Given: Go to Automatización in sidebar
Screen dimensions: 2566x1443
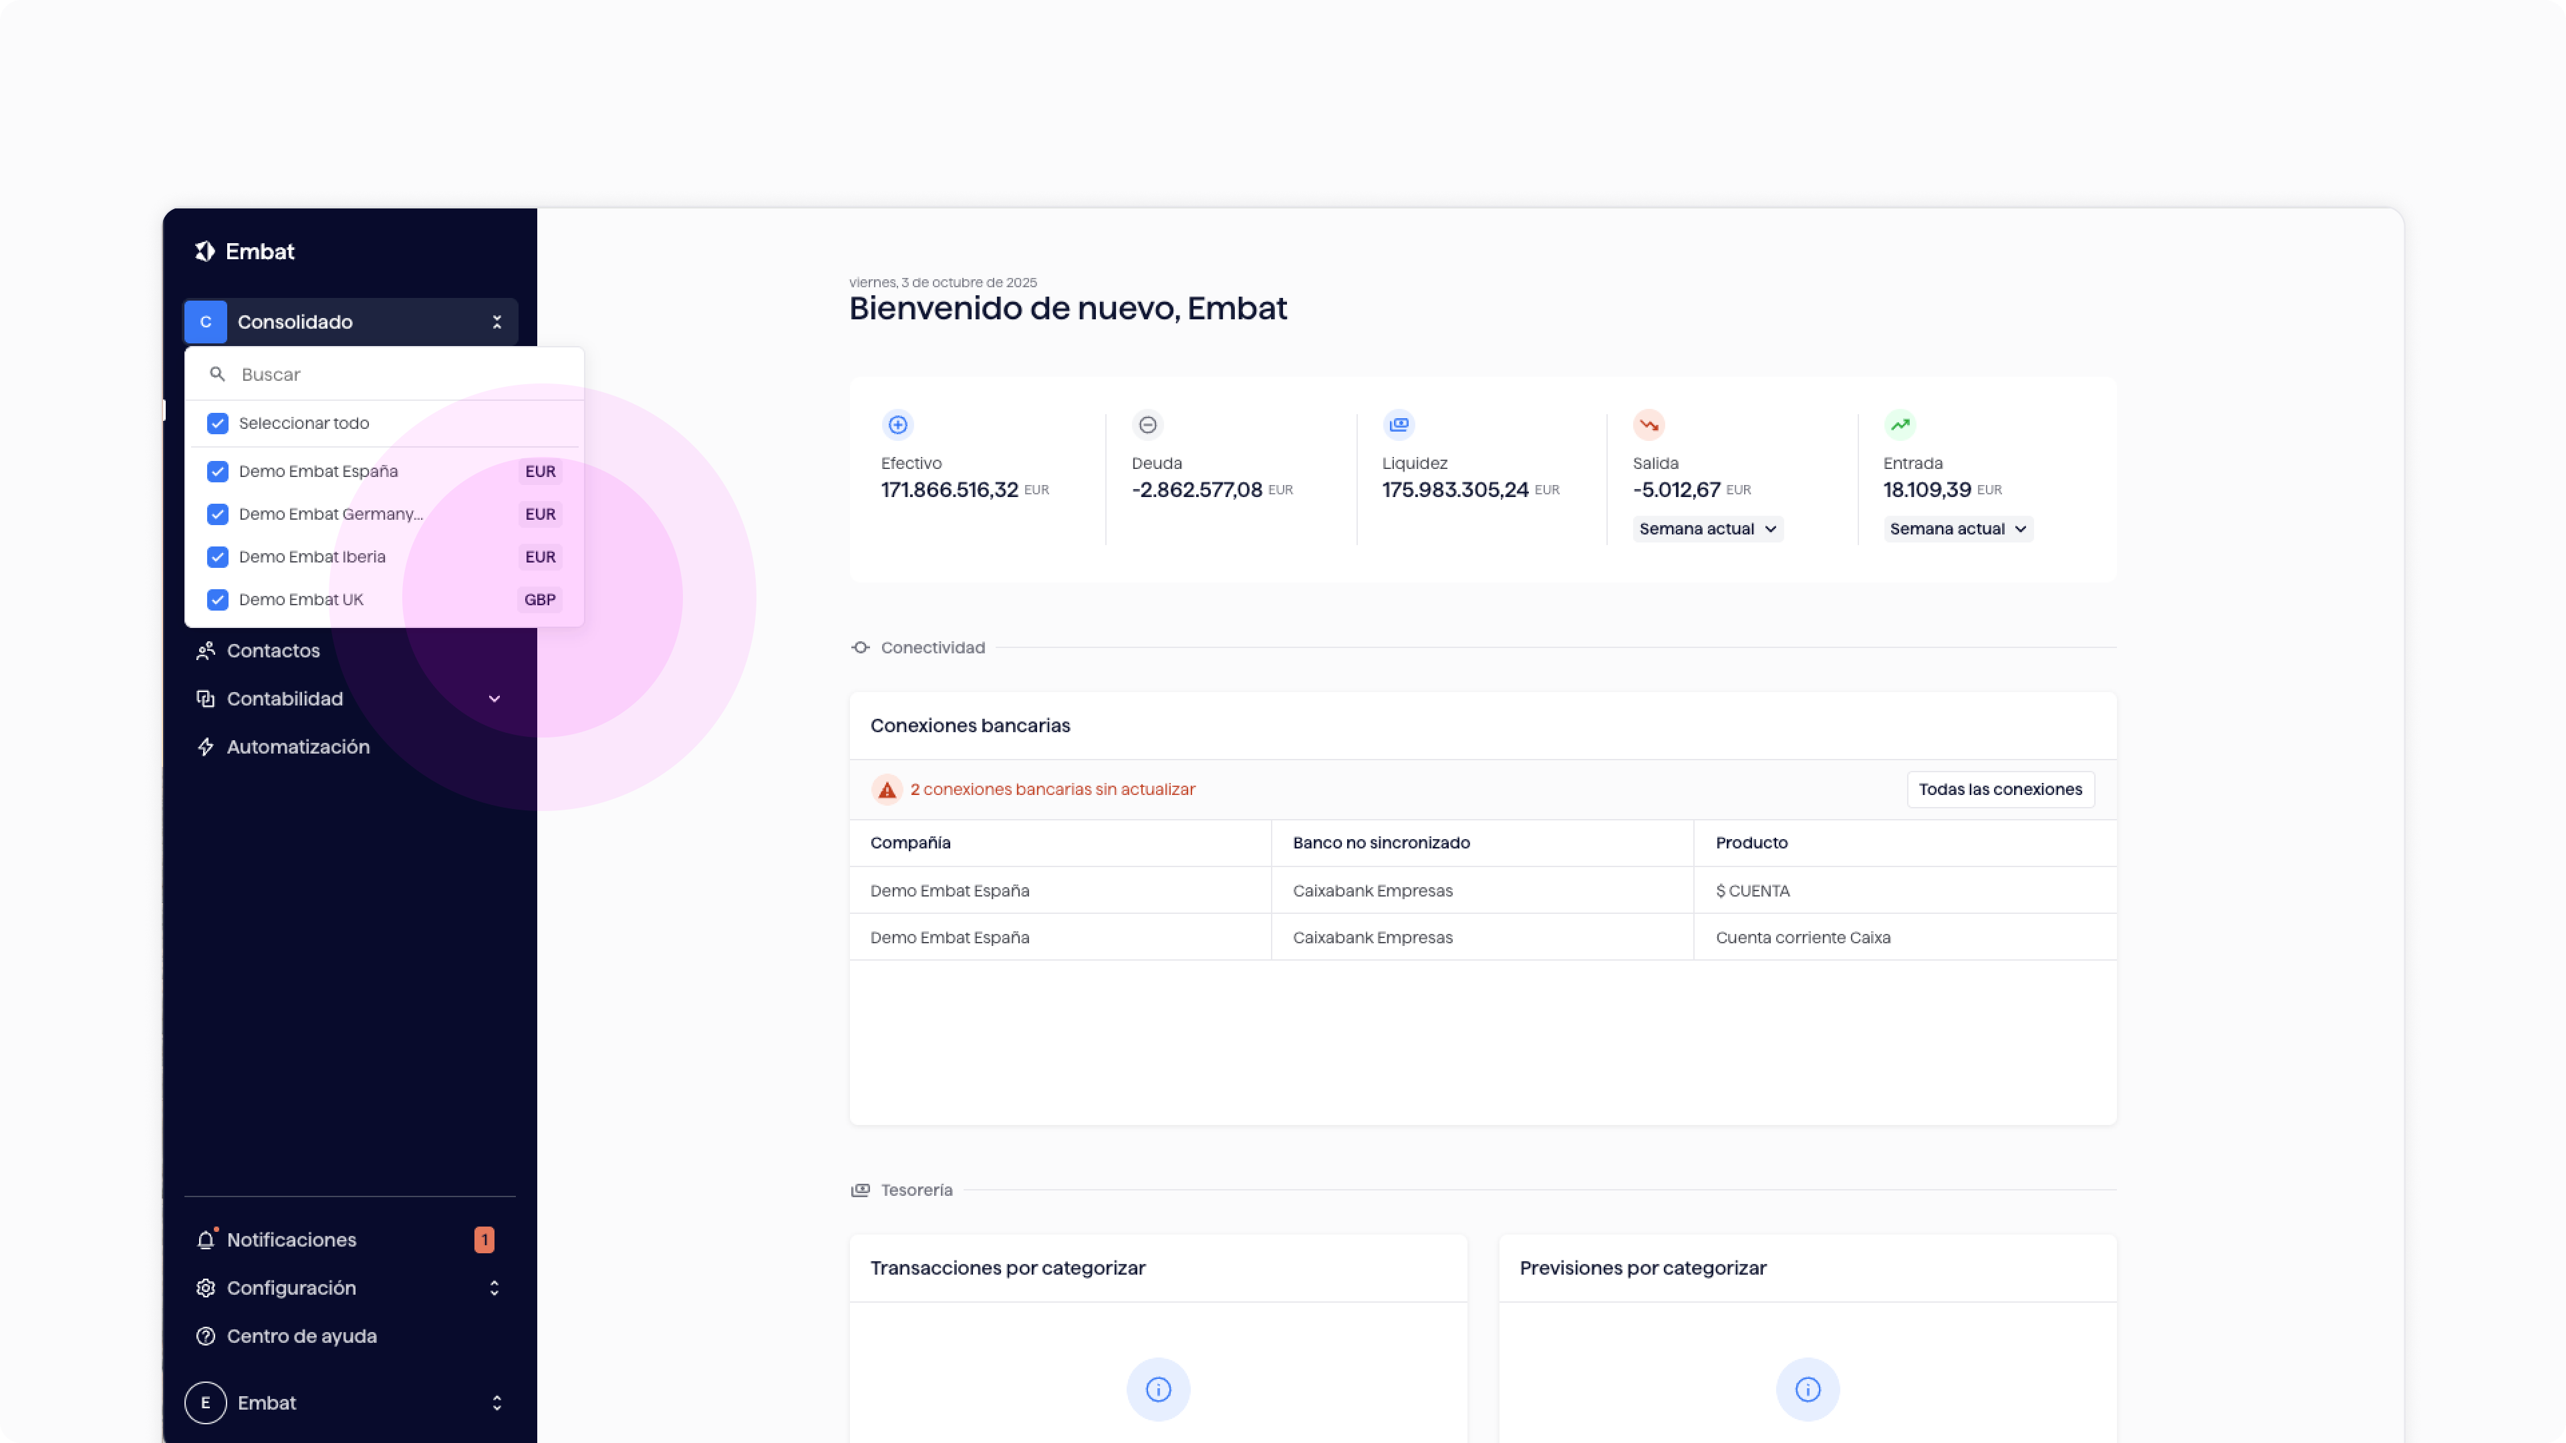Looking at the screenshot, I should (x=298, y=747).
